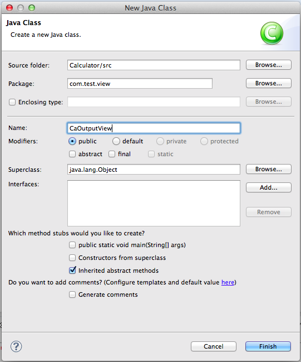Enable Generate comments checkbox

tap(72, 295)
